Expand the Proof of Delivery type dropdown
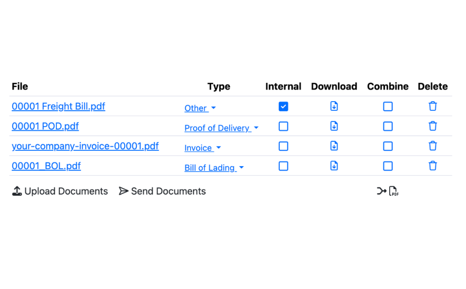Image resolution: width=466 pixels, height=289 pixels. click(x=221, y=128)
